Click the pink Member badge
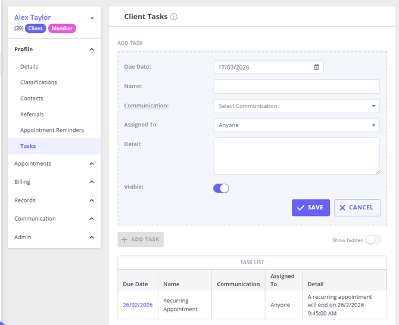The image size is (399, 325). pyautogui.click(x=61, y=29)
